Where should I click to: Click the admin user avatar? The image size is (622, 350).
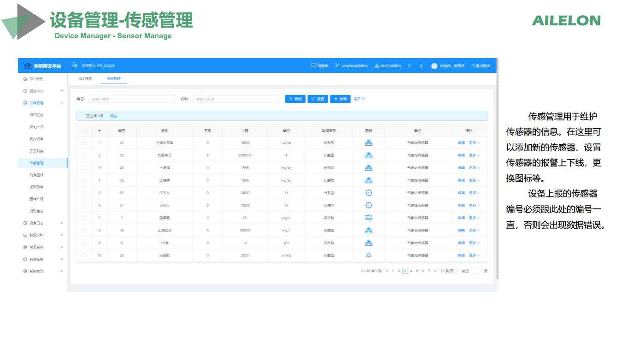434,66
